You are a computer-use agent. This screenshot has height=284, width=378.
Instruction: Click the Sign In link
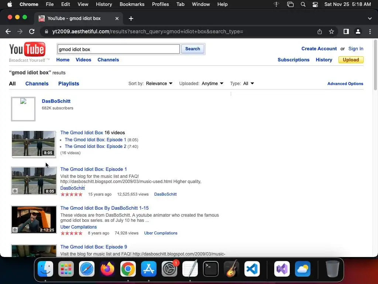coord(355,49)
